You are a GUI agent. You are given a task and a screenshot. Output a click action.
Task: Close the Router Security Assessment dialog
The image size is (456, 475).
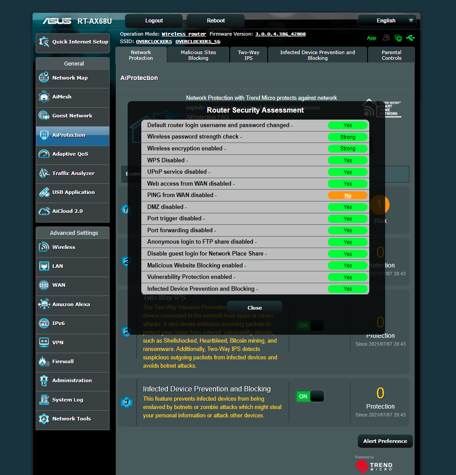254,308
